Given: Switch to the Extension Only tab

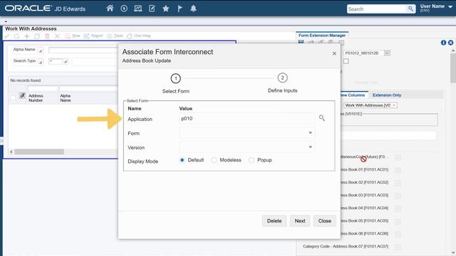Looking at the screenshot, I should pos(387,95).
